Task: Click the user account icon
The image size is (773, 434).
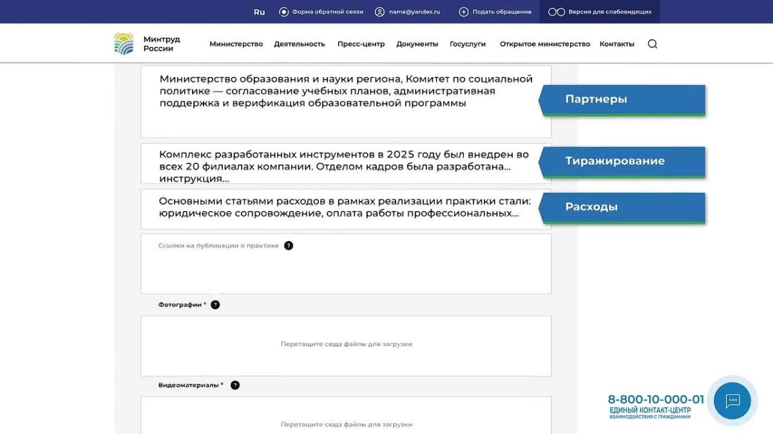Action: tap(379, 12)
